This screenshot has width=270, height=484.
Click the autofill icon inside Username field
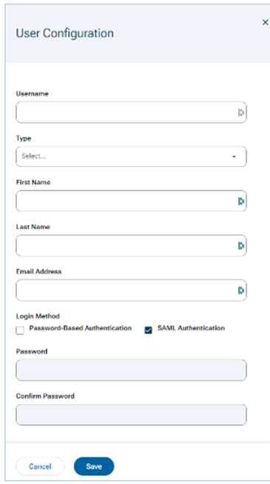pyautogui.click(x=241, y=113)
